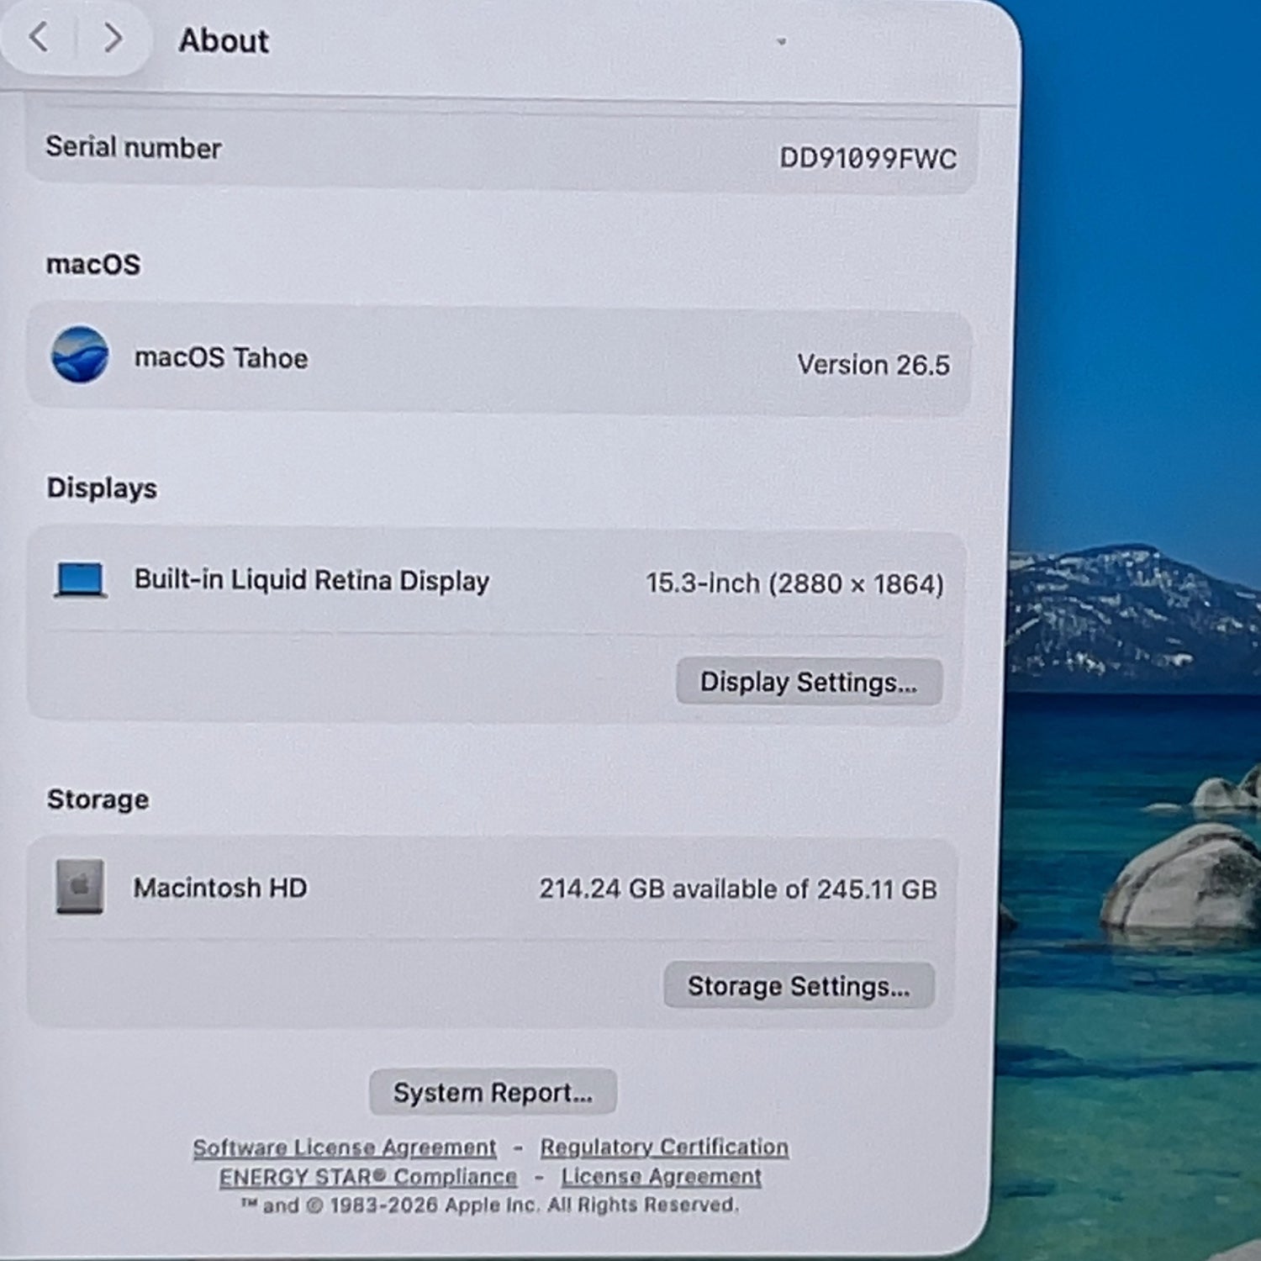Click the macOS Tahoe name
This screenshot has height=1261, width=1261.
pyautogui.click(x=221, y=358)
